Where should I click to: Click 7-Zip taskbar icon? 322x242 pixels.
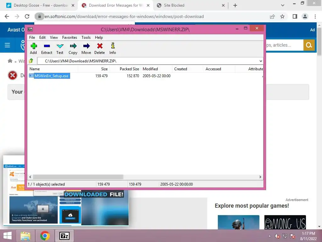tap(64, 236)
